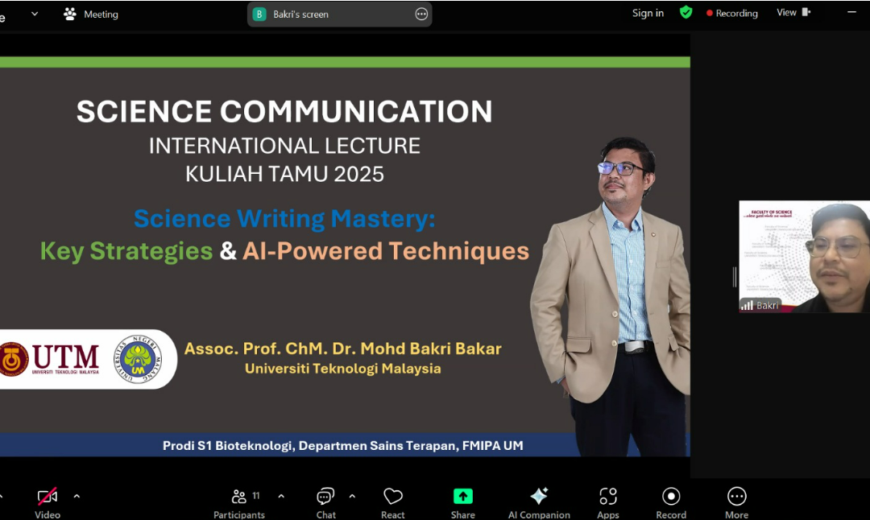Open the Meeting info item
This screenshot has height=520, width=870.
click(x=91, y=14)
